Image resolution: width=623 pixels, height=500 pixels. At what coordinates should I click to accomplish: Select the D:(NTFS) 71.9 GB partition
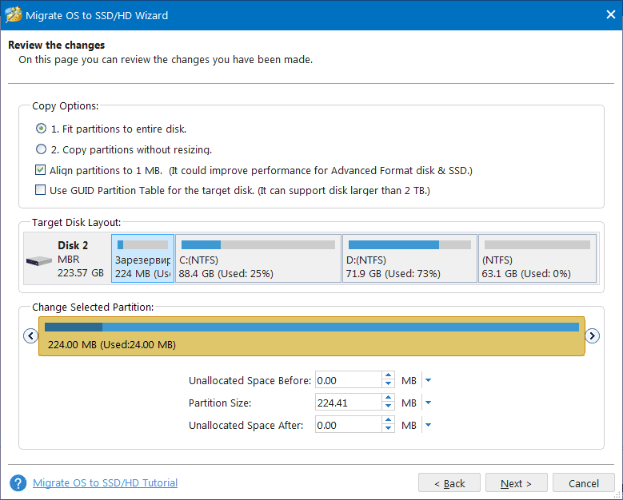pos(409,259)
